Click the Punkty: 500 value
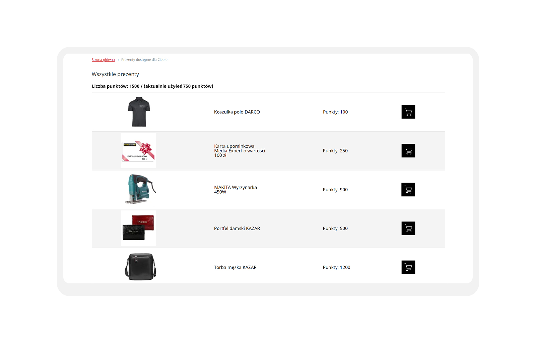Screen dimensions: 536x343 (x=335, y=228)
